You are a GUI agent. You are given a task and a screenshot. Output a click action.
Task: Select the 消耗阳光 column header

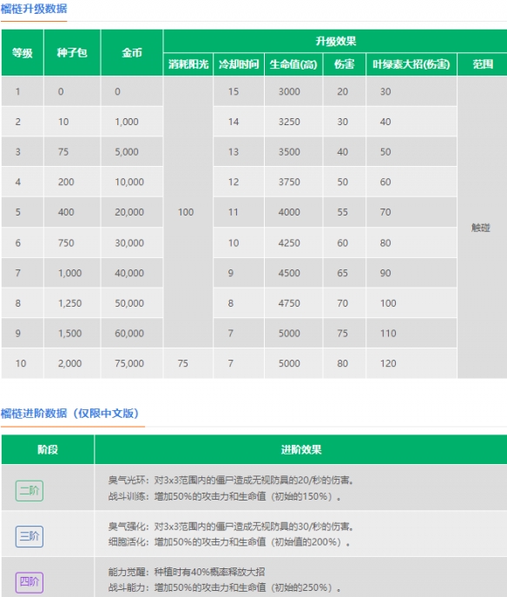(x=188, y=64)
